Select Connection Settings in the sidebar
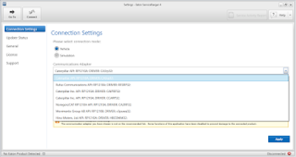Viewport: 296px width, 157px height. click(25, 29)
